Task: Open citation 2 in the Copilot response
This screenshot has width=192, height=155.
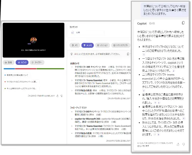Action: (x=174, y=71)
